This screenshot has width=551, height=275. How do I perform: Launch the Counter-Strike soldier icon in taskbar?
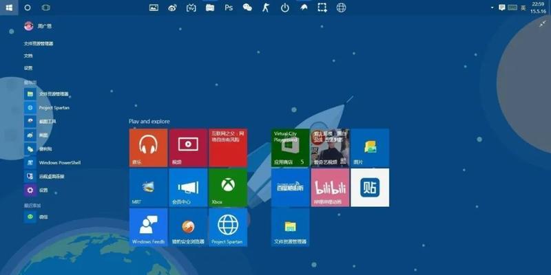[x=266, y=8]
